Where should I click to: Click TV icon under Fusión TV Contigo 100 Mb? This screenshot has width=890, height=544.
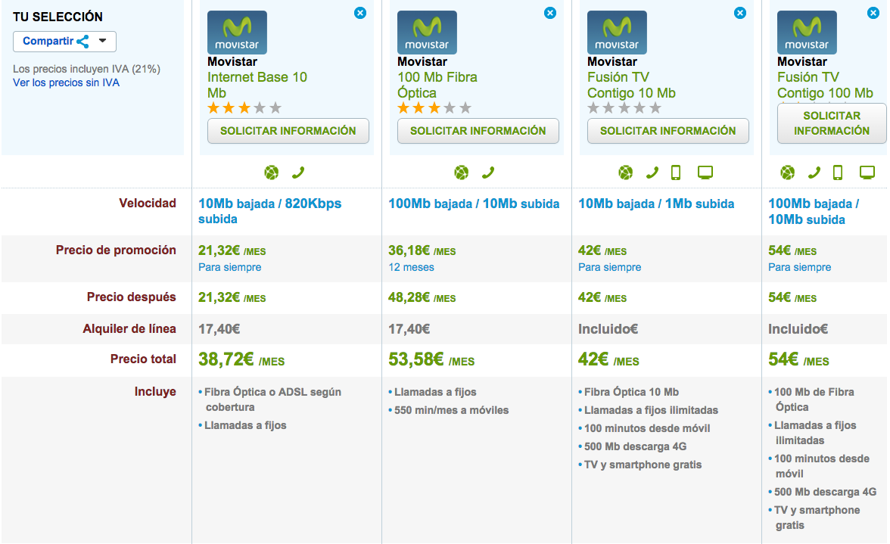pos(867,173)
